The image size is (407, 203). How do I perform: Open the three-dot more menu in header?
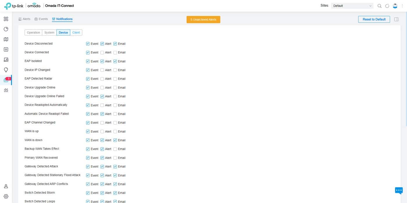click(x=402, y=6)
